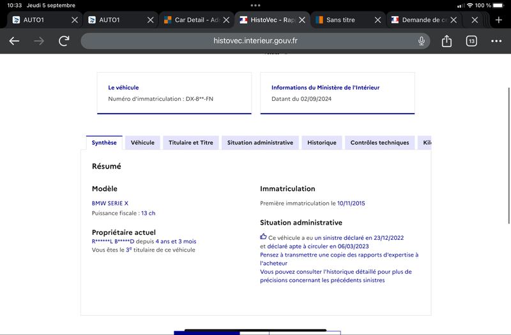Screen dimensions: 511x335
Task: Open the cut-off Kilométrage tab
Action: click(425, 142)
